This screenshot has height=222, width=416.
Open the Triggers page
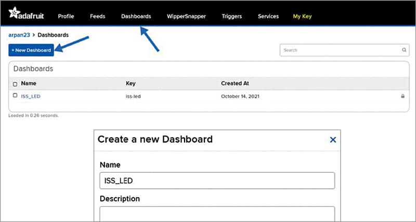pos(231,16)
